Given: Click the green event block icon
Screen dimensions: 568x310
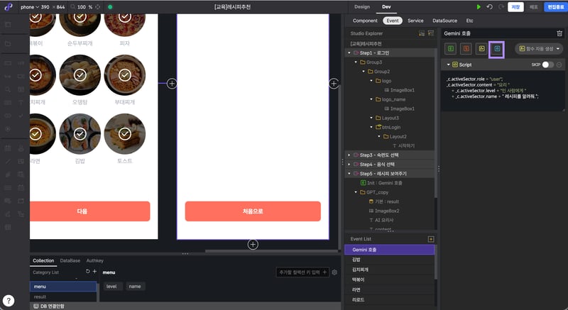Looking at the screenshot, I should [450, 48].
